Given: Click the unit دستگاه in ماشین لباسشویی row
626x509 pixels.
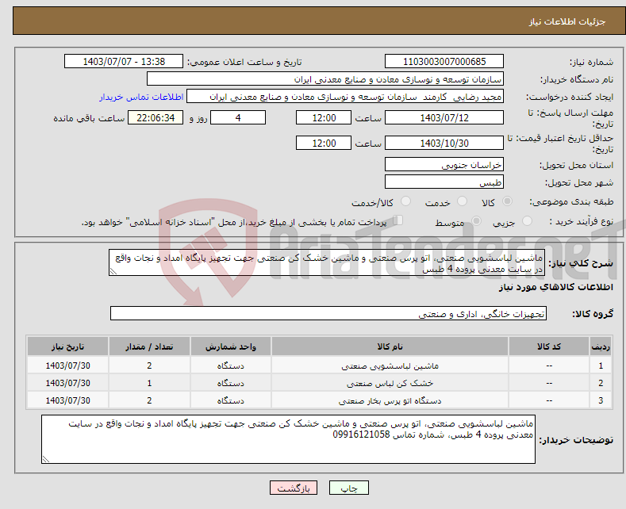Looking at the screenshot, I should 231,365.
